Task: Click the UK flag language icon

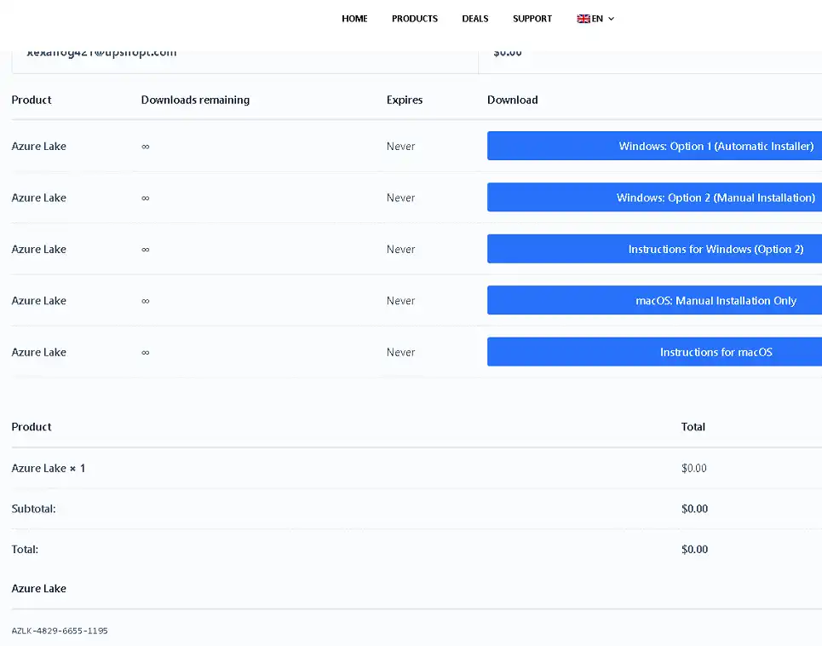Action: [x=583, y=19]
